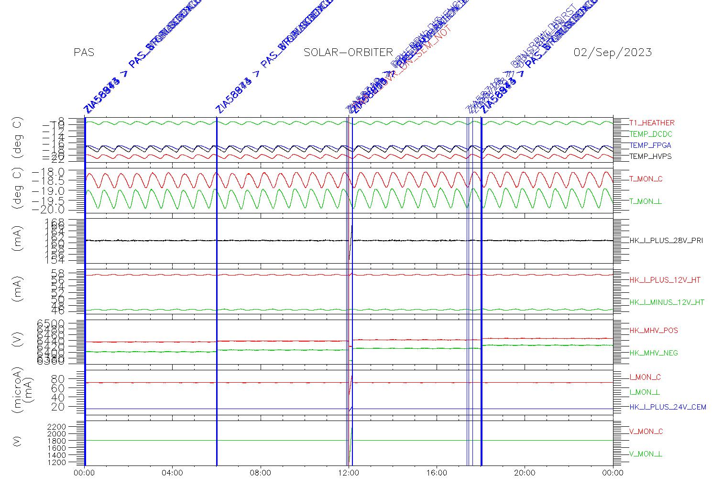This screenshot has width=723, height=488.
Task: Click the HK_I_PLUS_28V_PRI legend label
Action: coord(666,241)
